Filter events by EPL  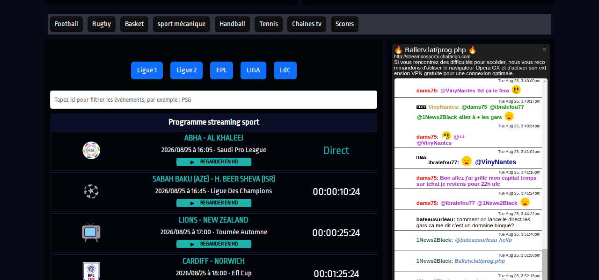221,70
